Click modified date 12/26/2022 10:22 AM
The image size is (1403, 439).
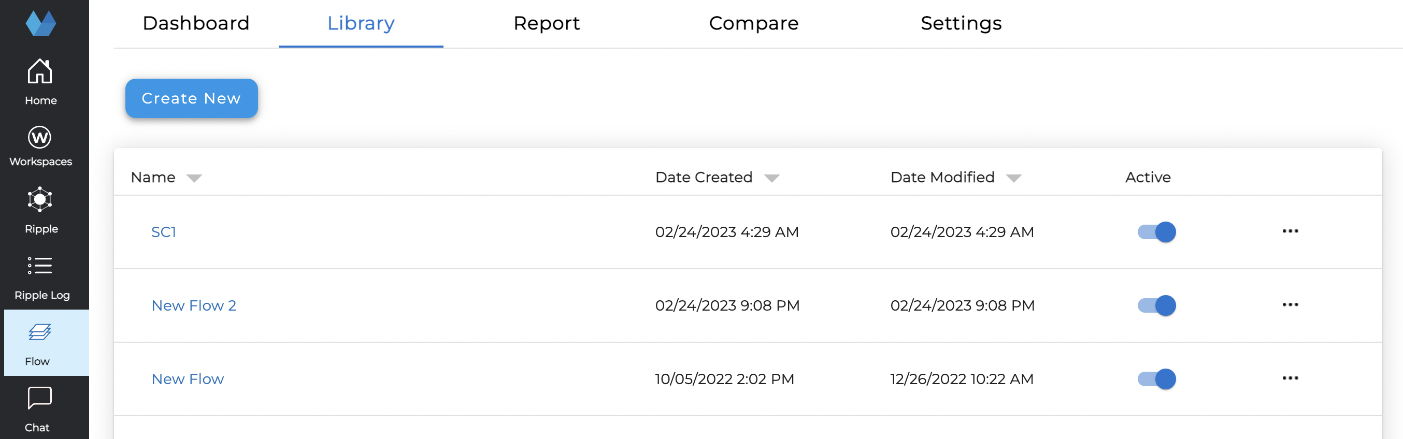pos(962,379)
